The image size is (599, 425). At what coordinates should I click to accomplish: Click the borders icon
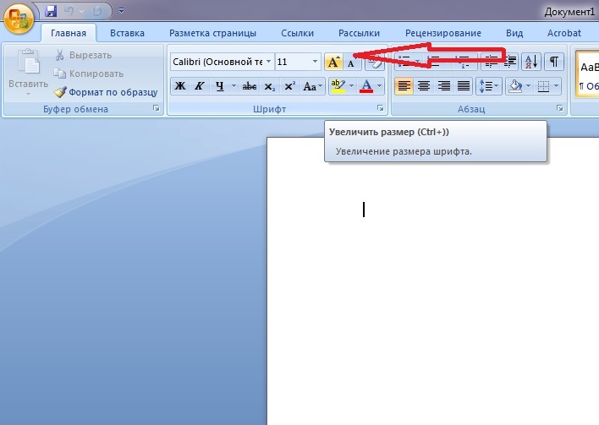click(x=543, y=86)
